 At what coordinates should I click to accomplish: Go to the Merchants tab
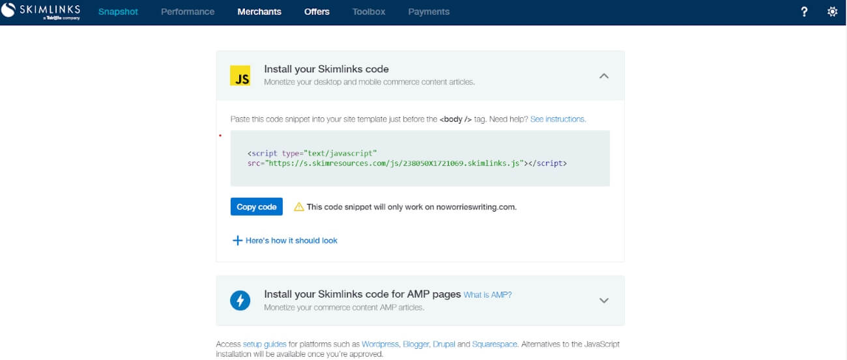click(x=259, y=12)
